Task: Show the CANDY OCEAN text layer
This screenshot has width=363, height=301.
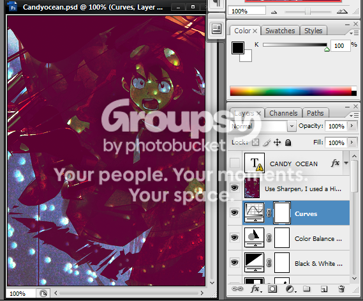Action: (x=235, y=163)
